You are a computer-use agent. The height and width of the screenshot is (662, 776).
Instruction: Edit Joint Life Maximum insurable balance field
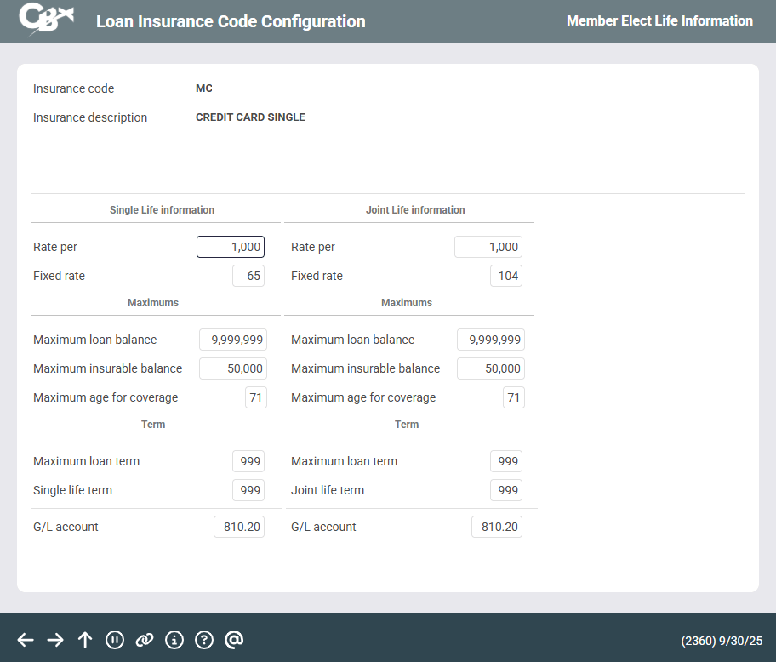click(491, 368)
